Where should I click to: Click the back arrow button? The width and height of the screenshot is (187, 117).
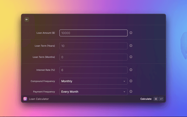click(27, 20)
